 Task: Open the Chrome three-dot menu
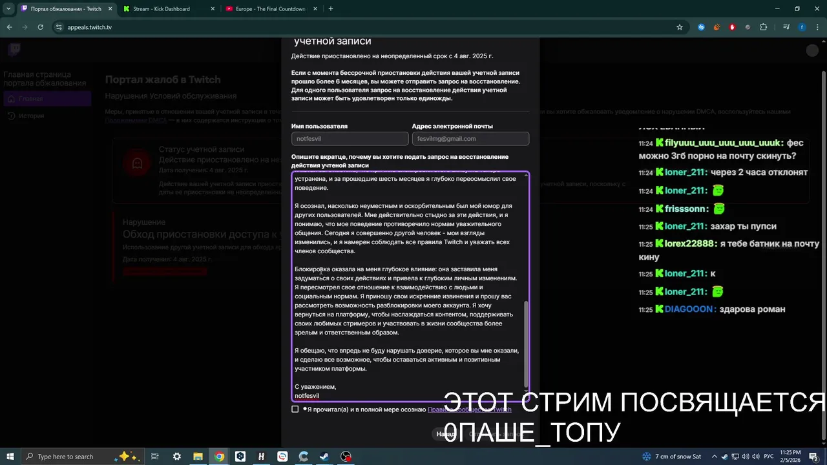[x=816, y=27]
